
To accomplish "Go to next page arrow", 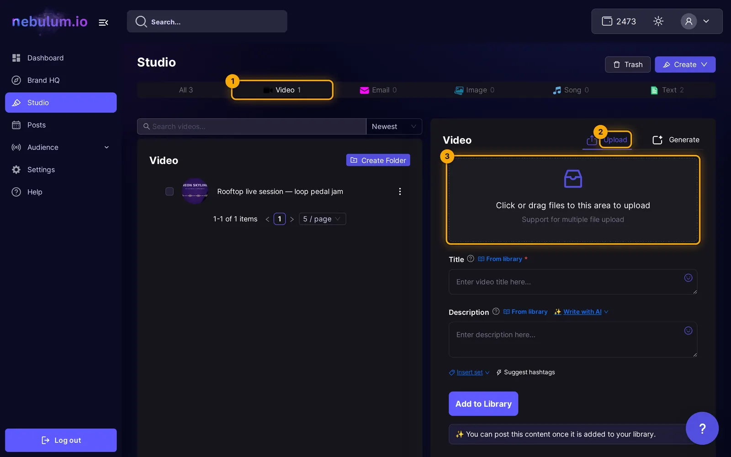I will tap(292, 219).
